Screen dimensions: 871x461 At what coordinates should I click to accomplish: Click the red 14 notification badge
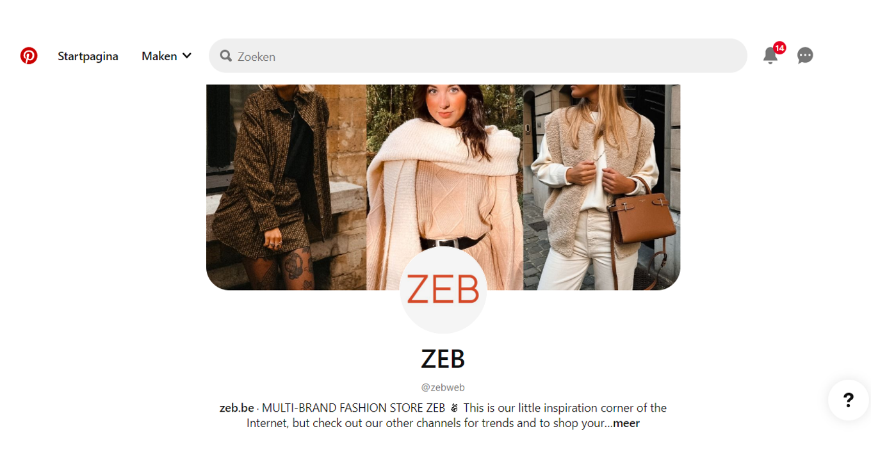(779, 48)
